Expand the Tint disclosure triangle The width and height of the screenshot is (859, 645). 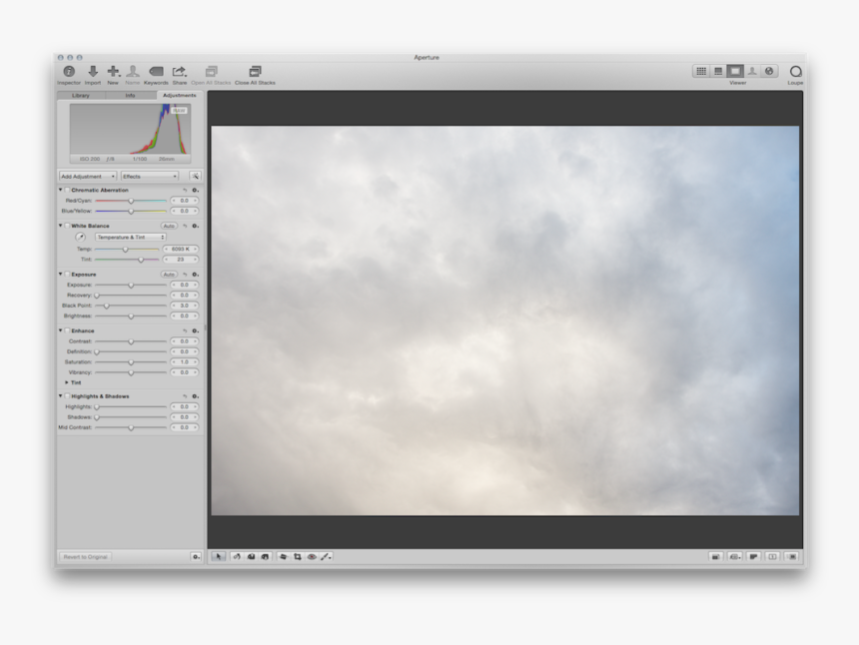point(67,382)
